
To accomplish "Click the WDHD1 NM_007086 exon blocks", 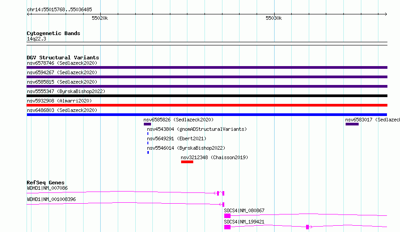I will pyautogui.click(x=221, y=193).
